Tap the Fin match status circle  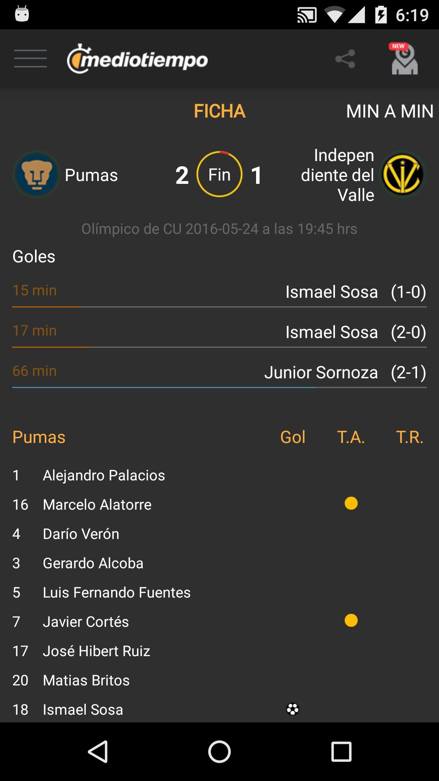click(219, 175)
